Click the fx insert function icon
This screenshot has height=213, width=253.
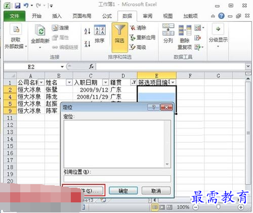coord(91,67)
